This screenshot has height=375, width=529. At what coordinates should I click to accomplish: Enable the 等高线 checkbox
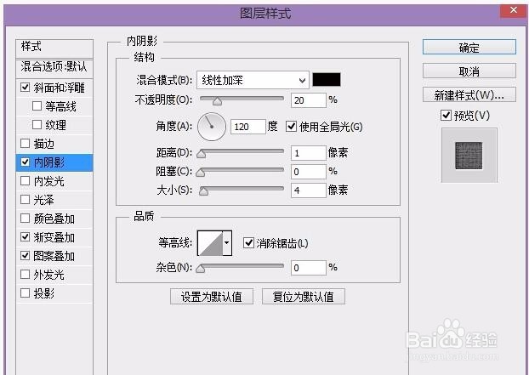point(37,106)
